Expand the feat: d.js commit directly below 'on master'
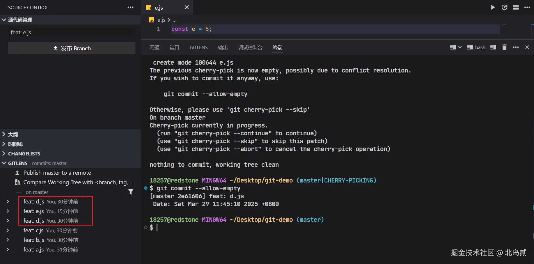Viewport: 534px width, 264px height. (8, 201)
